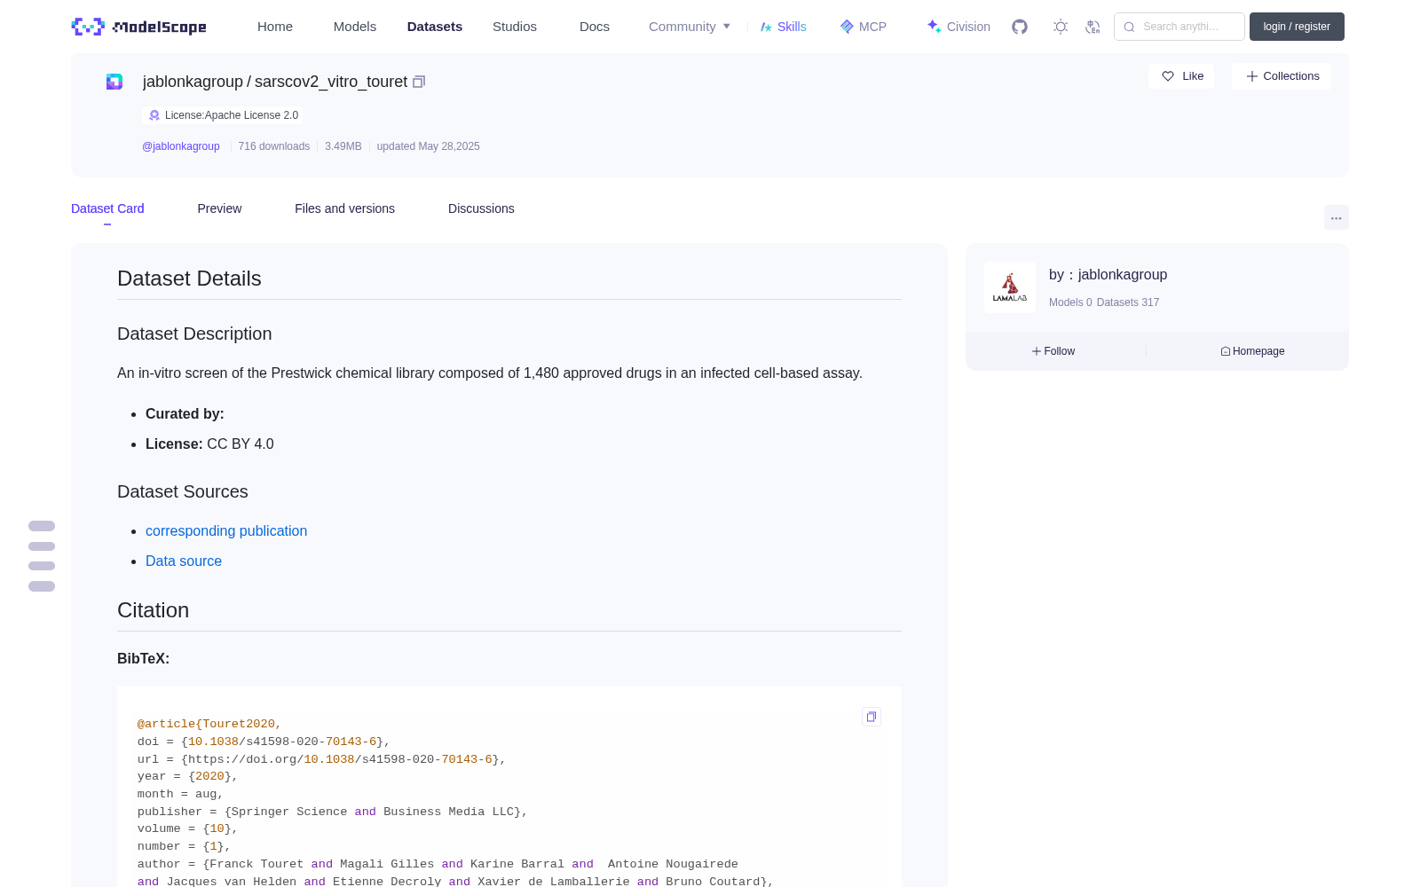The height and width of the screenshot is (887, 1420).
Task: Switch language with the translate icon
Action: point(1093,27)
